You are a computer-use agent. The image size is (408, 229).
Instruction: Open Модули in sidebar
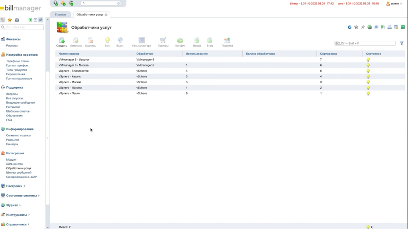pyautogui.click(x=11, y=159)
